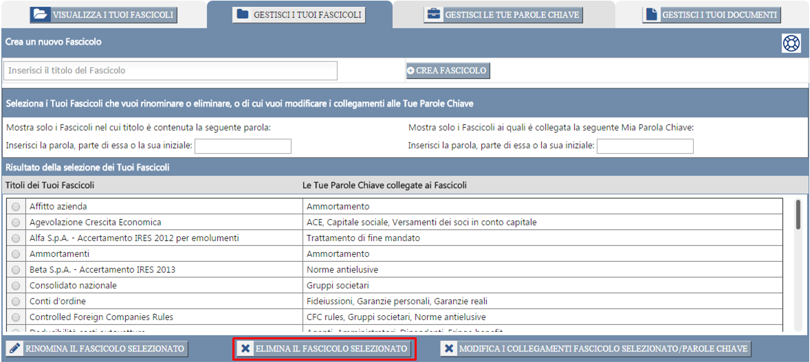Select Controlled Foreign Companies Rules radio button
The height and width of the screenshot is (362, 810).
click(16, 317)
